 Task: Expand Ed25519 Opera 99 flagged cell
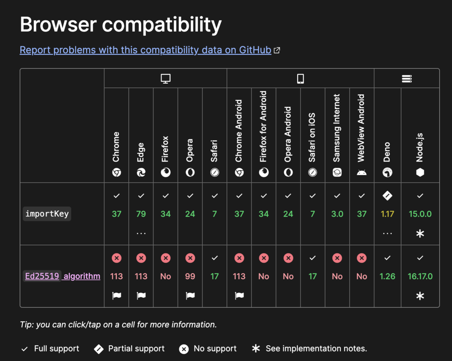tap(190, 276)
